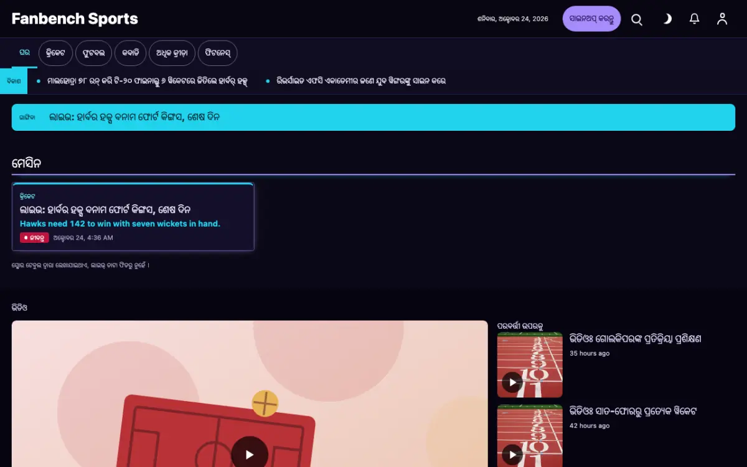Image resolution: width=747 pixels, height=467 pixels.
Task: Click the purple sign-up button
Action: point(591,19)
